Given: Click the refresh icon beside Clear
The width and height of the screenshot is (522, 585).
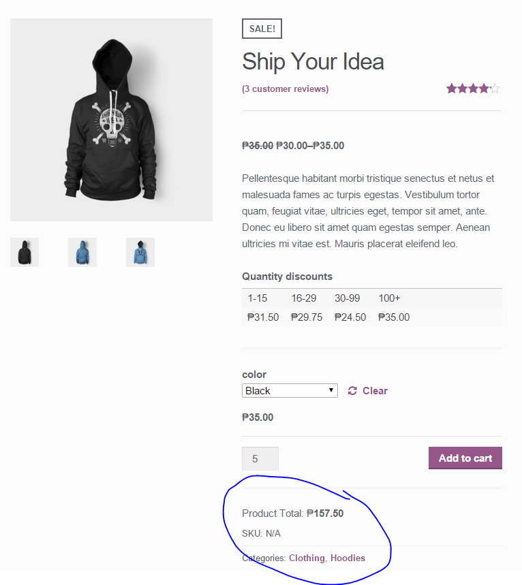Looking at the screenshot, I should 352,391.
